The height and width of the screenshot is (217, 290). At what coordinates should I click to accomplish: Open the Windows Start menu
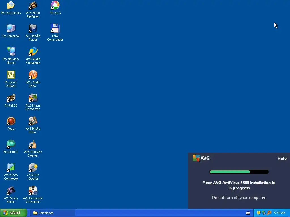(14, 213)
